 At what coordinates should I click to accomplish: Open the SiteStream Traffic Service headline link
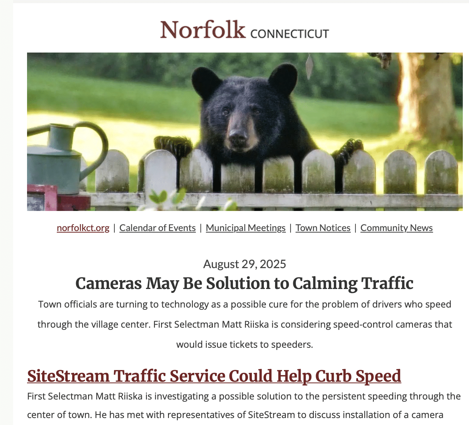[214, 376]
